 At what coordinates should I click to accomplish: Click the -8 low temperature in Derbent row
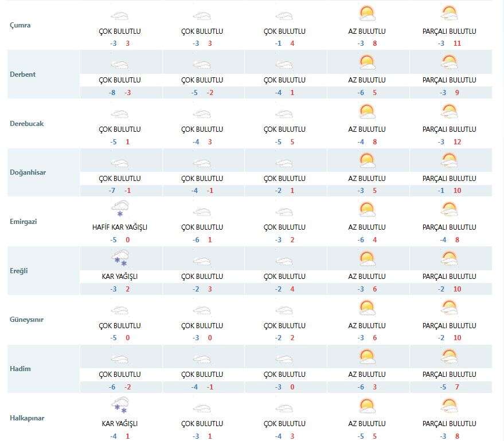(114, 93)
